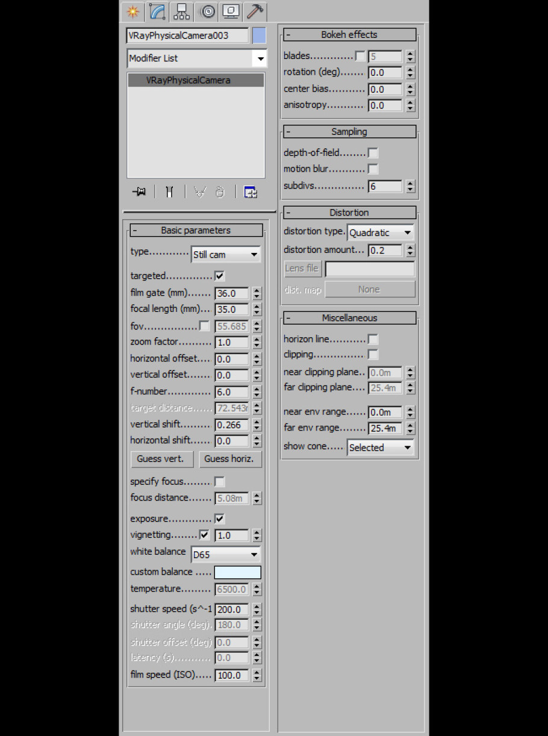The image size is (548, 736).
Task: Click the vertical offset spinner arrows
Action: click(x=257, y=375)
